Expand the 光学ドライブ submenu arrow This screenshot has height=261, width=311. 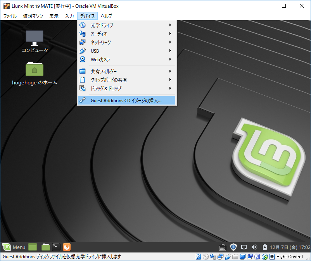pyautogui.click(x=170, y=25)
